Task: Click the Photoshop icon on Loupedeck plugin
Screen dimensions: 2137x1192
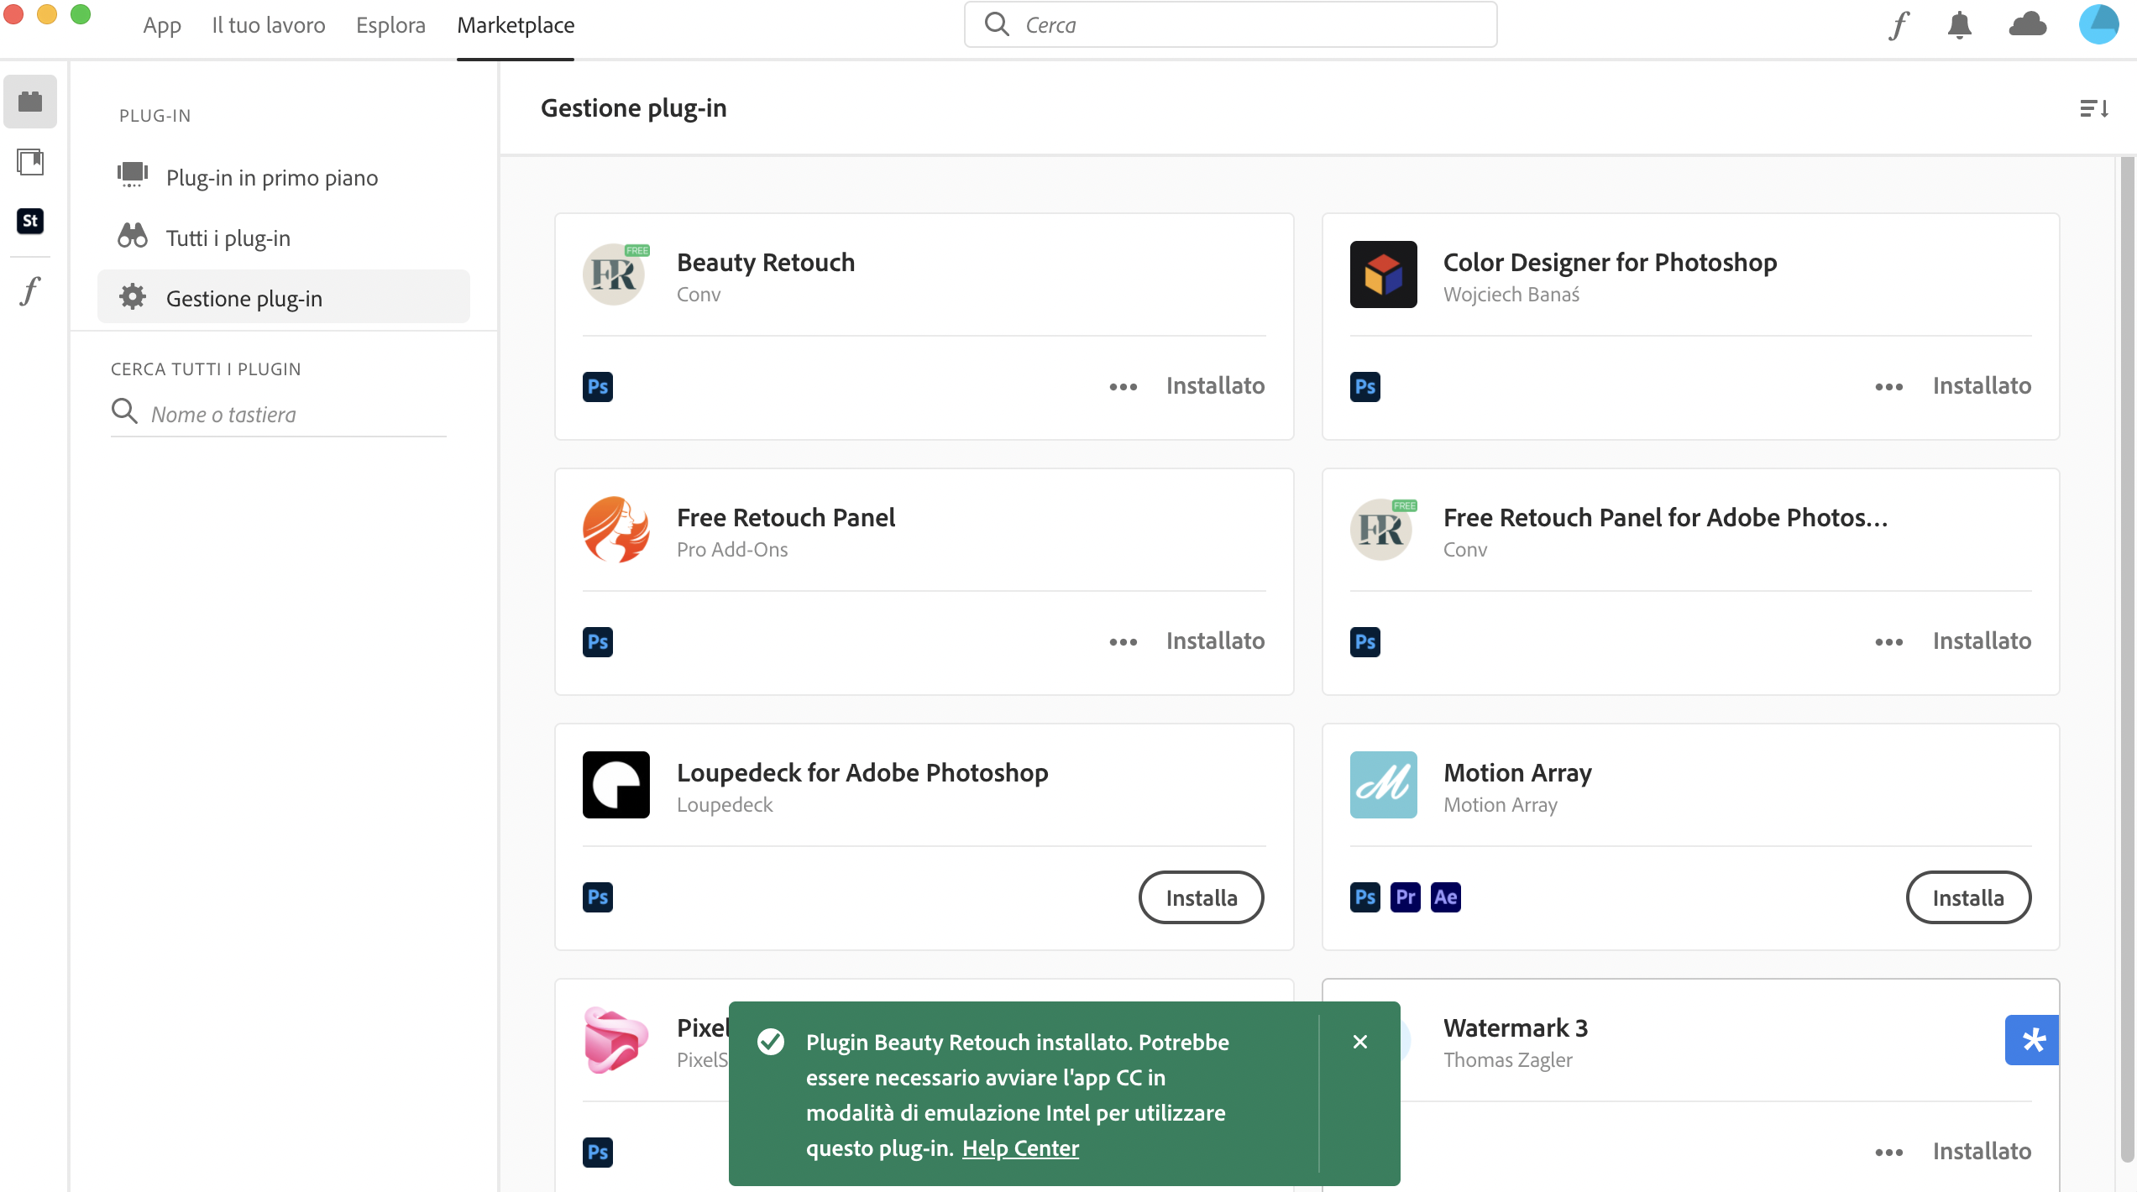Action: (597, 896)
